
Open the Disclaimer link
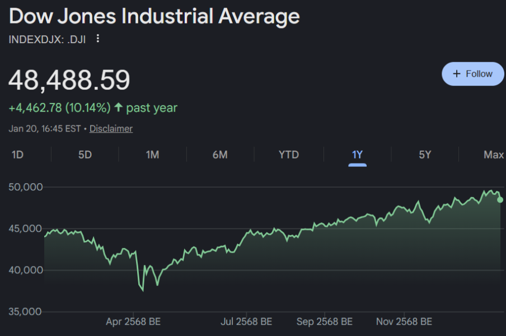click(111, 129)
